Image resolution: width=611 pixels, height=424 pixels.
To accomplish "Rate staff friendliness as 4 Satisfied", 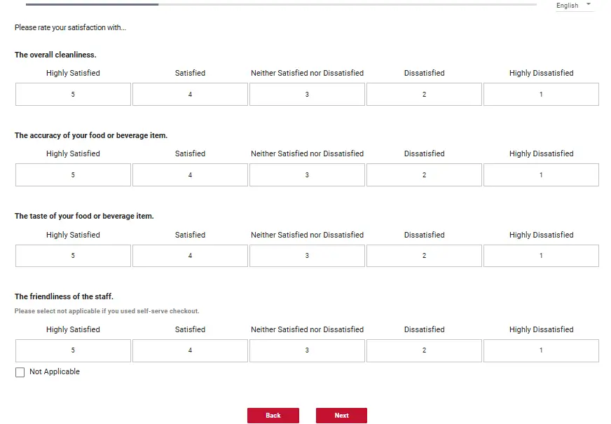I will (x=190, y=350).
